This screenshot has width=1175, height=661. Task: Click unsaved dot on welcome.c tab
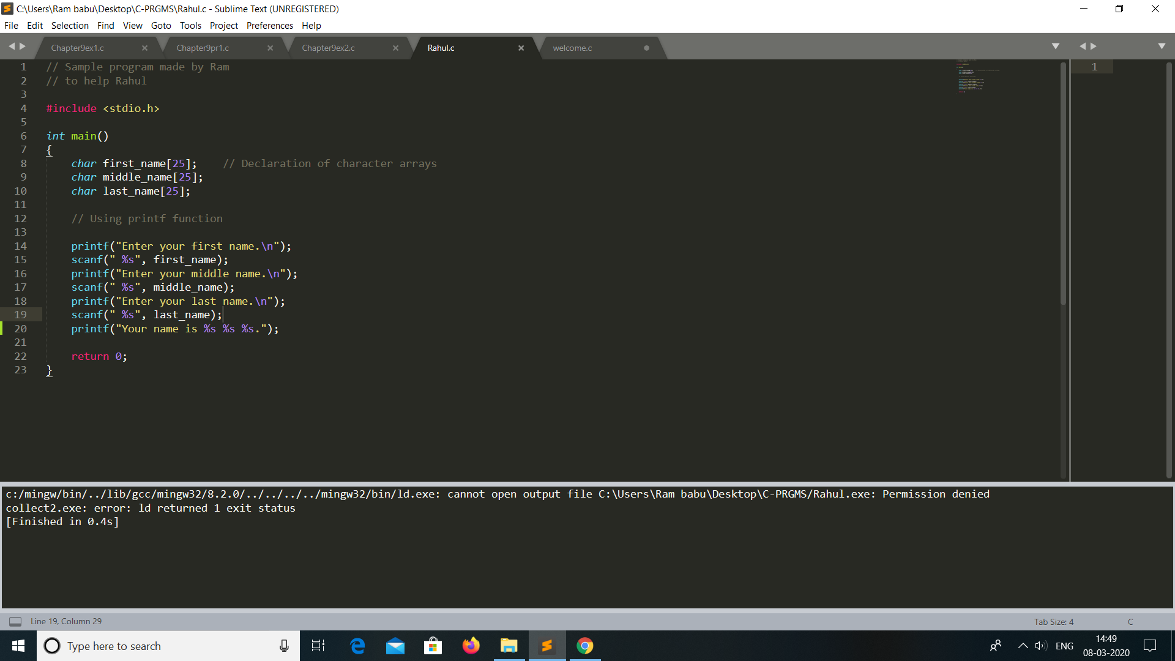(x=647, y=48)
